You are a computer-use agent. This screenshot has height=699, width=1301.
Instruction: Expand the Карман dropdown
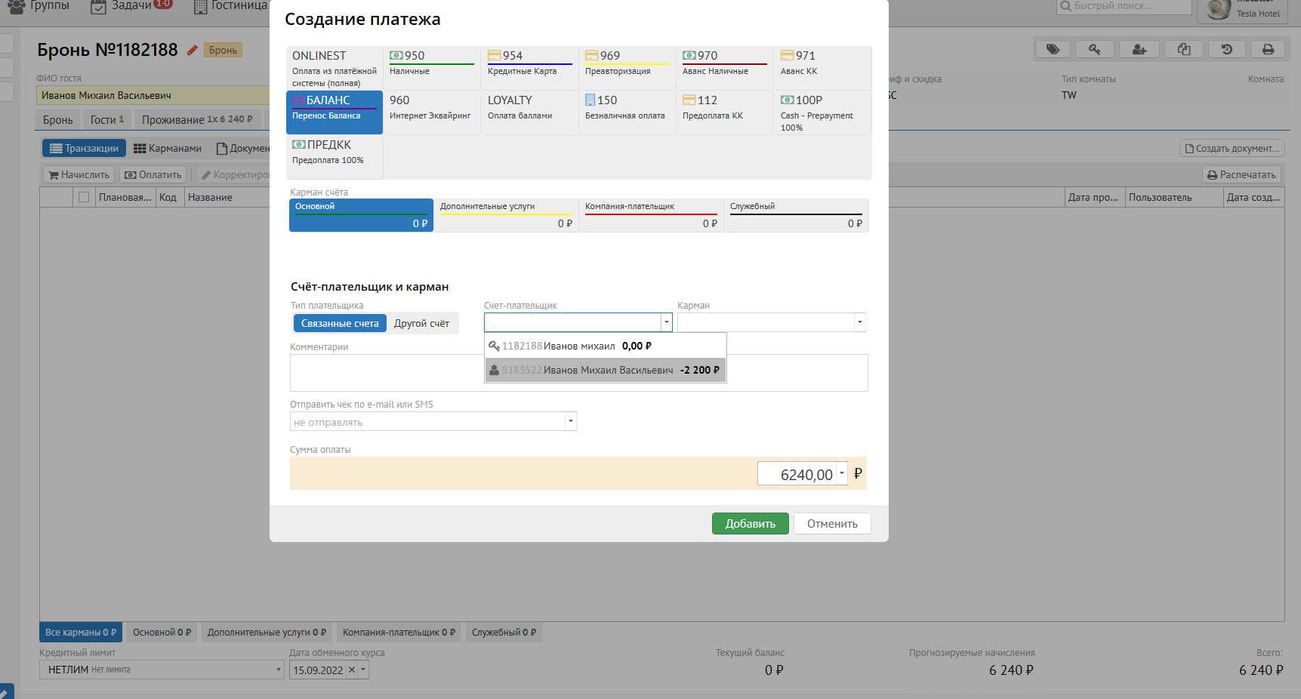coord(859,322)
